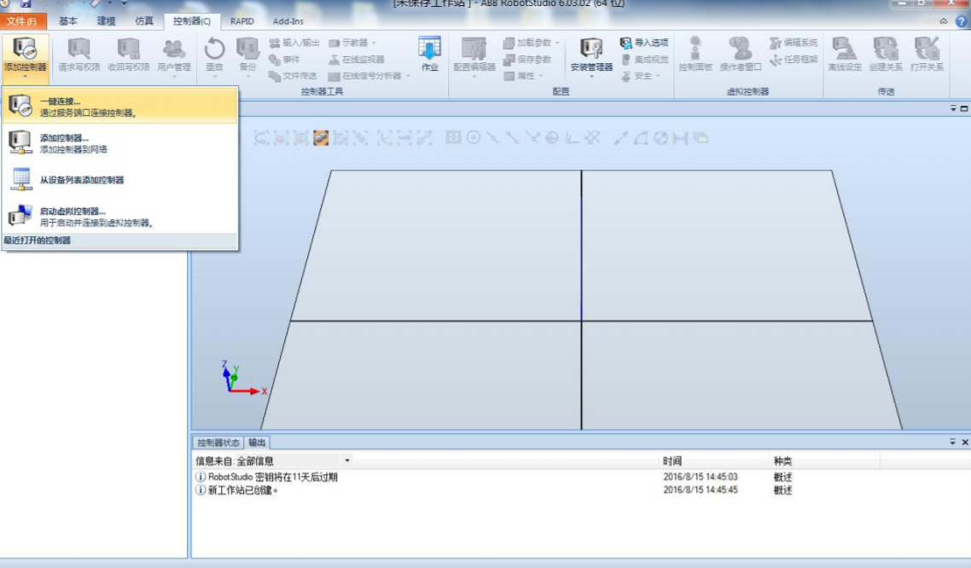
Task: Click the last view toolbar window-stack icon
Action: pos(701,138)
